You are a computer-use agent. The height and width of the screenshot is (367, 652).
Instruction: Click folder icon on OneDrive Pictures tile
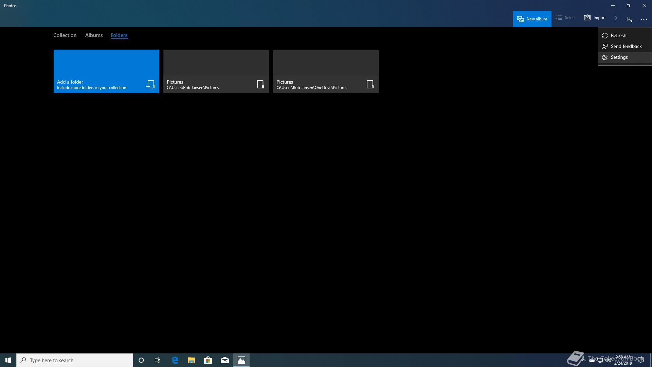(x=370, y=84)
